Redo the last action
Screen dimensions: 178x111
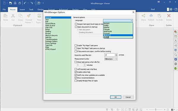31,3
